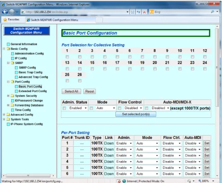Viewport: 222px width, 183px height.
Task: Click the Forwarding Database folder icon
Action: point(12,105)
